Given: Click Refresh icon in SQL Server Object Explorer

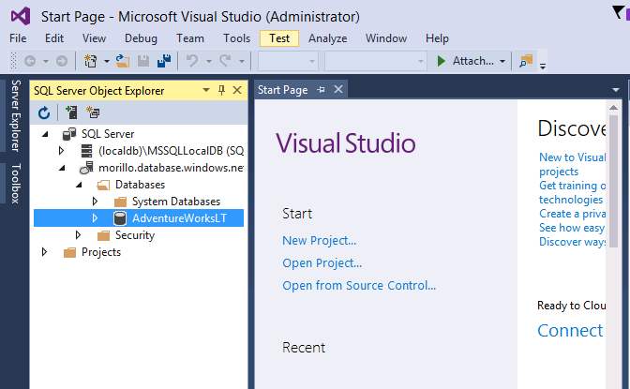Looking at the screenshot, I should click(x=43, y=112).
